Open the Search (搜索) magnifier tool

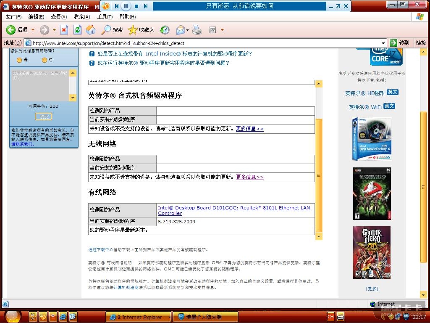pos(107,30)
